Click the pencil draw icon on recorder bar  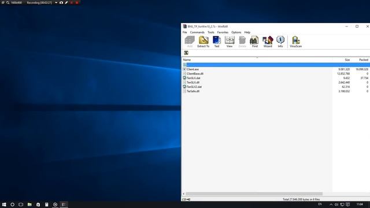click(66, 2)
